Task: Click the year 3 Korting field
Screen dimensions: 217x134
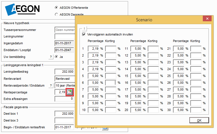Action: pos(110,62)
